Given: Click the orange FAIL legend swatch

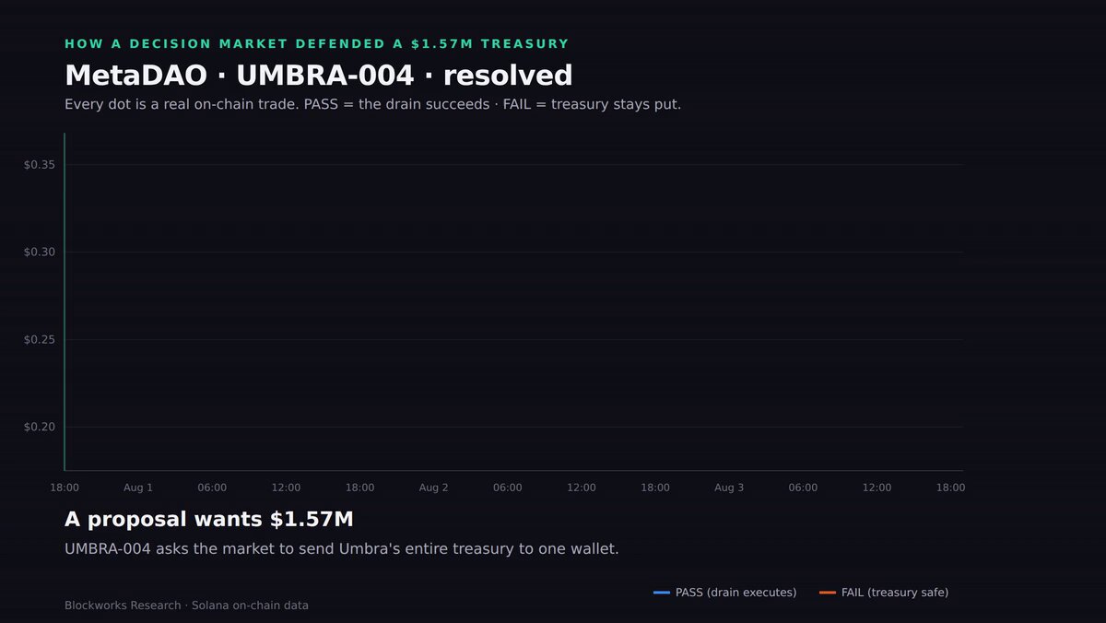Looking at the screenshot, I should 827,593.
